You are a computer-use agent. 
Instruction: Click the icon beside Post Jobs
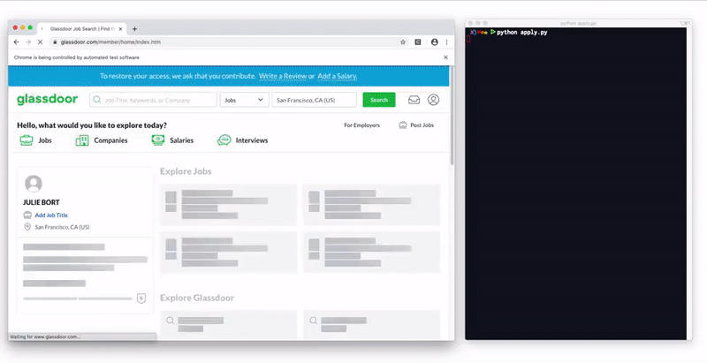point(403,125)
